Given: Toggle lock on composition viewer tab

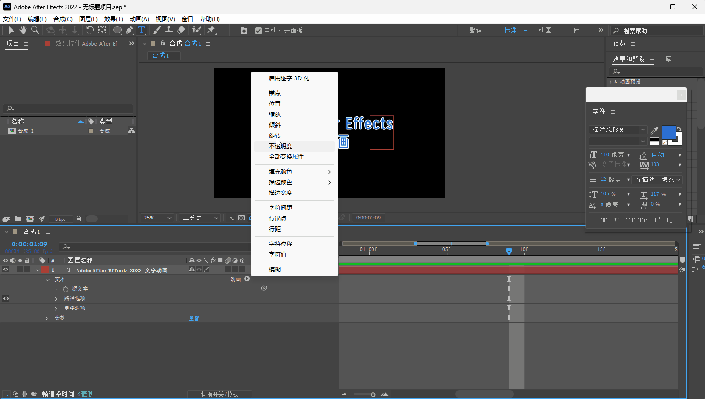Looking at the screenshot, I should (162, 43).
